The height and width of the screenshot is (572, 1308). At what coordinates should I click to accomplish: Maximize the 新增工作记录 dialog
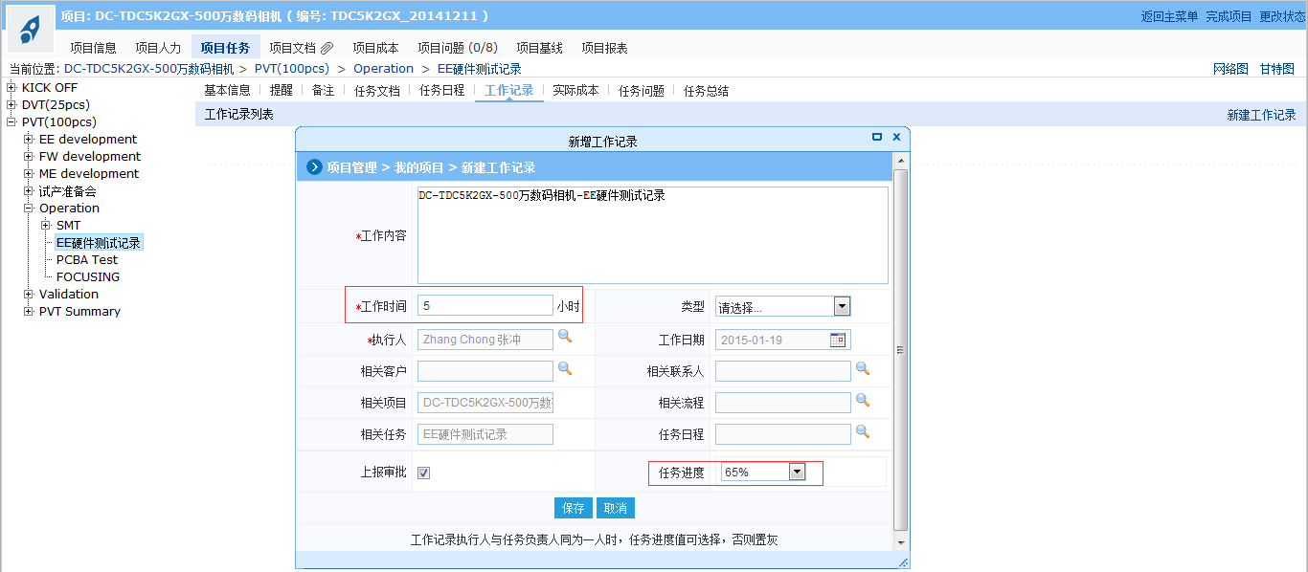tap(877, 137)
